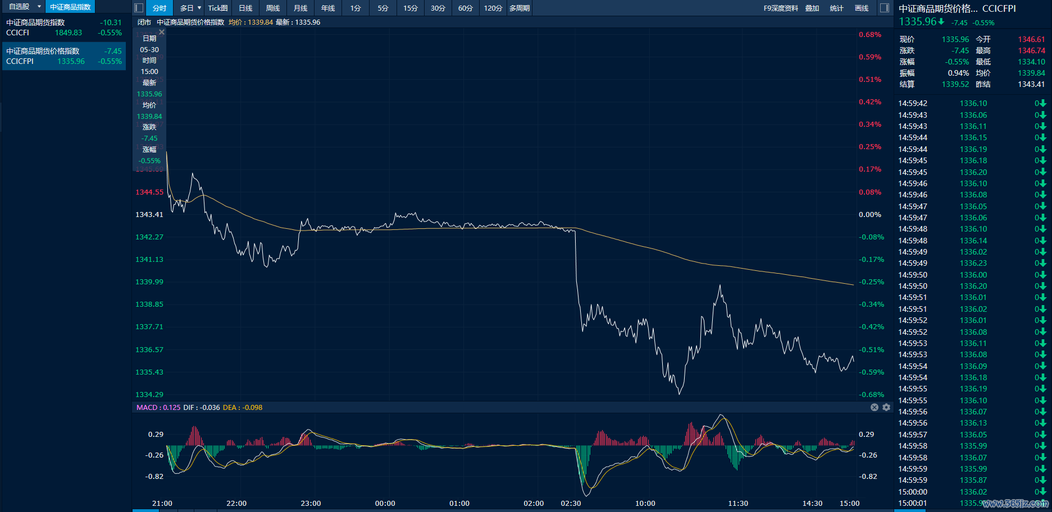Click the MACD indicator name label
1052x512 pixels.
tap(147, 407)
